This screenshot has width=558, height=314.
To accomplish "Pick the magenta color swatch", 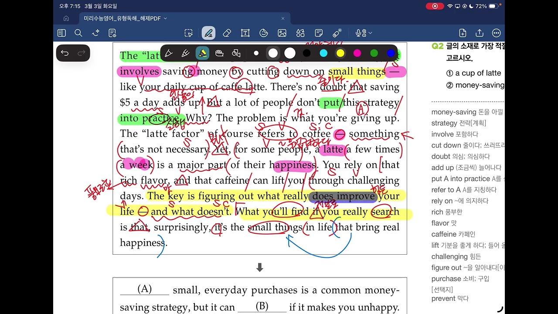I will pyautogui.click(x=357, y=53).
